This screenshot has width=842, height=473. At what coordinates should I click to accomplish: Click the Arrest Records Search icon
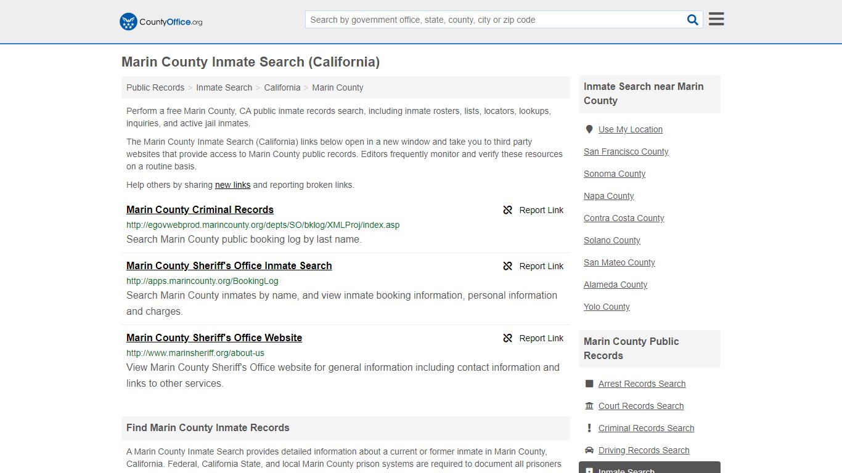(x=589, y=384)
